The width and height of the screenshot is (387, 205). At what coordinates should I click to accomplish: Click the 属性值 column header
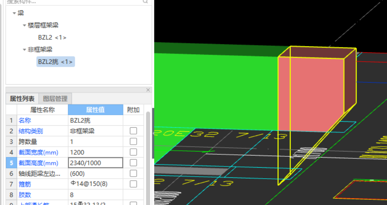pyautogui.click(x=95, y=110)
